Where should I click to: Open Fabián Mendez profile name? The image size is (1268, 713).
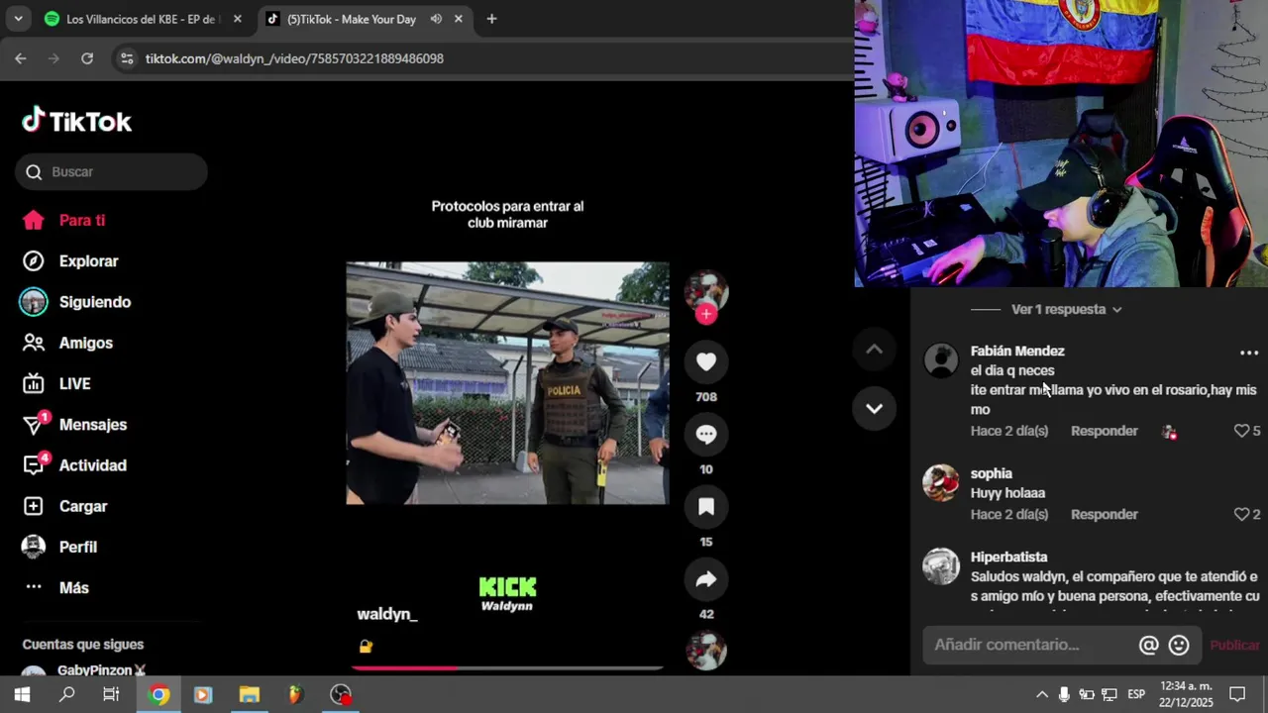coord(1017,351)
